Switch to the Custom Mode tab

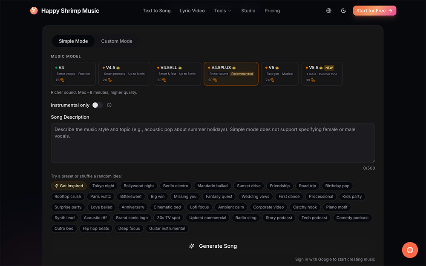tap(117, 41)
